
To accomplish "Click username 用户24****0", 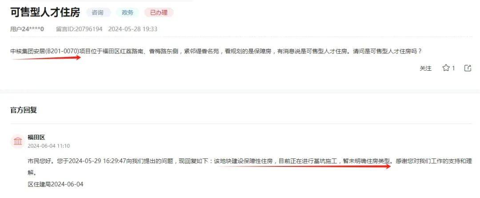I will [27, 29].
